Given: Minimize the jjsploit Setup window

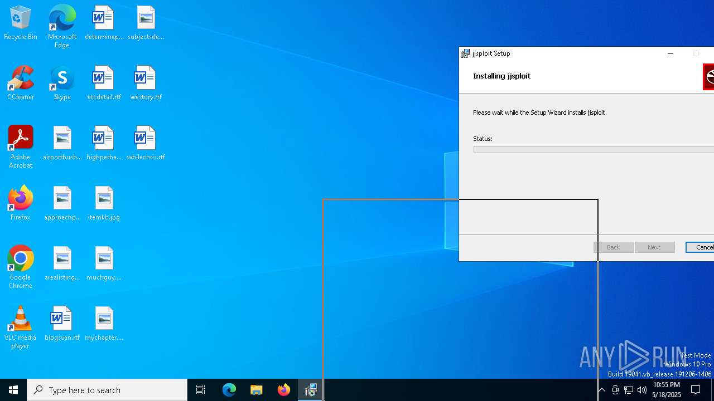Looking at the screenshot, I should 670,53.
